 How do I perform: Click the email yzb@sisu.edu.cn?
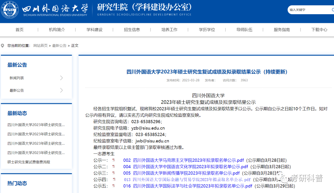[148, 128]
